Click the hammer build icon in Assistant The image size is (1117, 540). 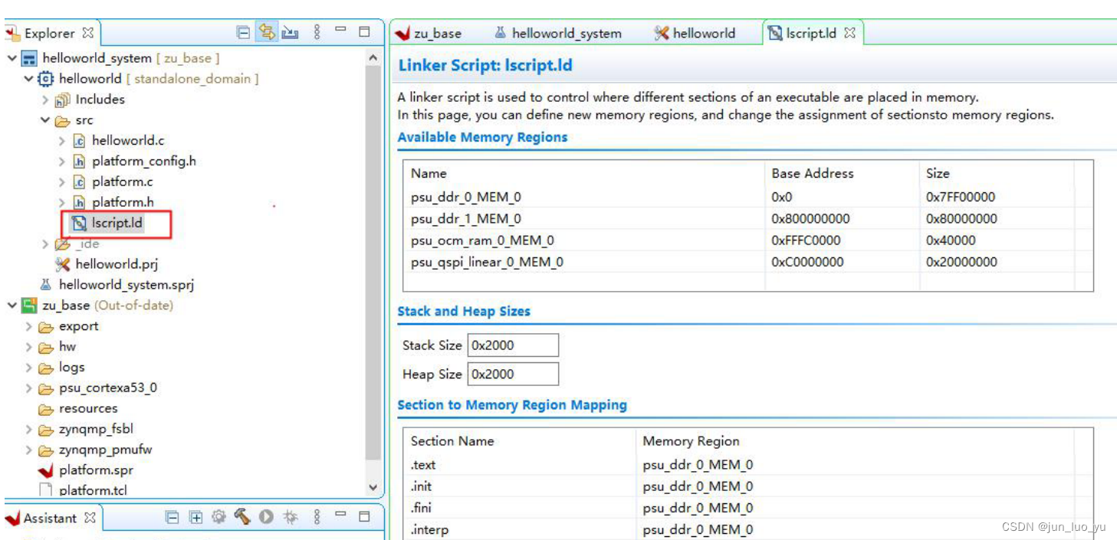[242, 517]
